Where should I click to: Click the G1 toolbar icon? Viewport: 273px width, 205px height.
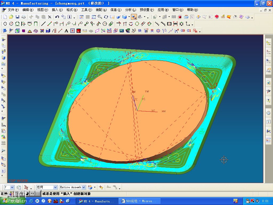pyautogui.click(x=189, y=31)
